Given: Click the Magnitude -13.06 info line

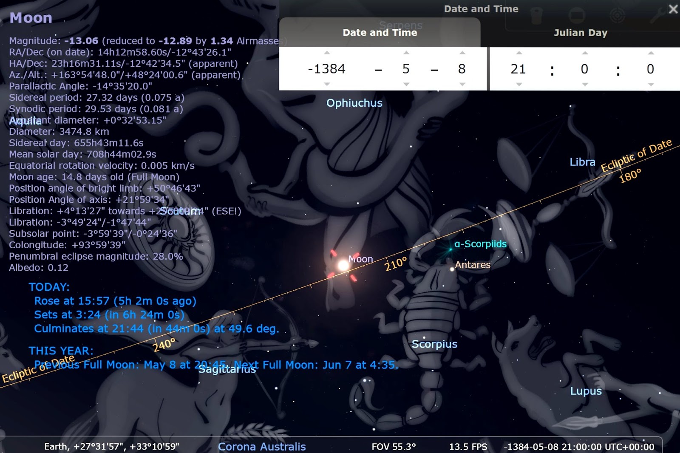Looking at the screenshot, I should (x=148, y=41).
